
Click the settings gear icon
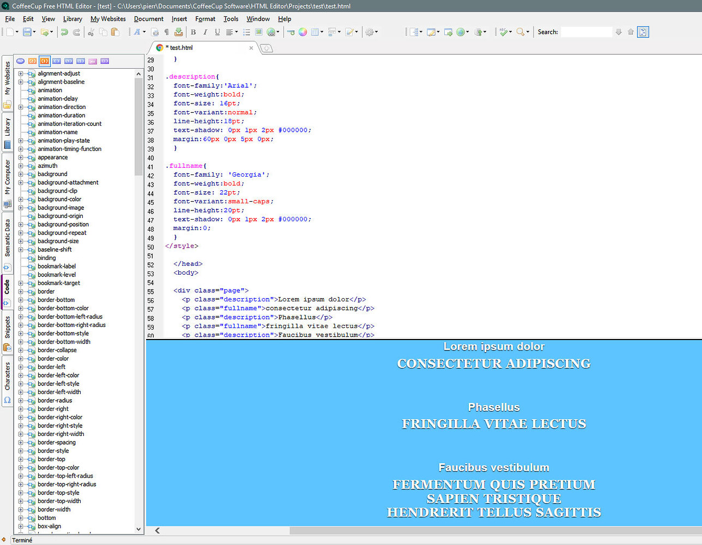tap(369, 32)
